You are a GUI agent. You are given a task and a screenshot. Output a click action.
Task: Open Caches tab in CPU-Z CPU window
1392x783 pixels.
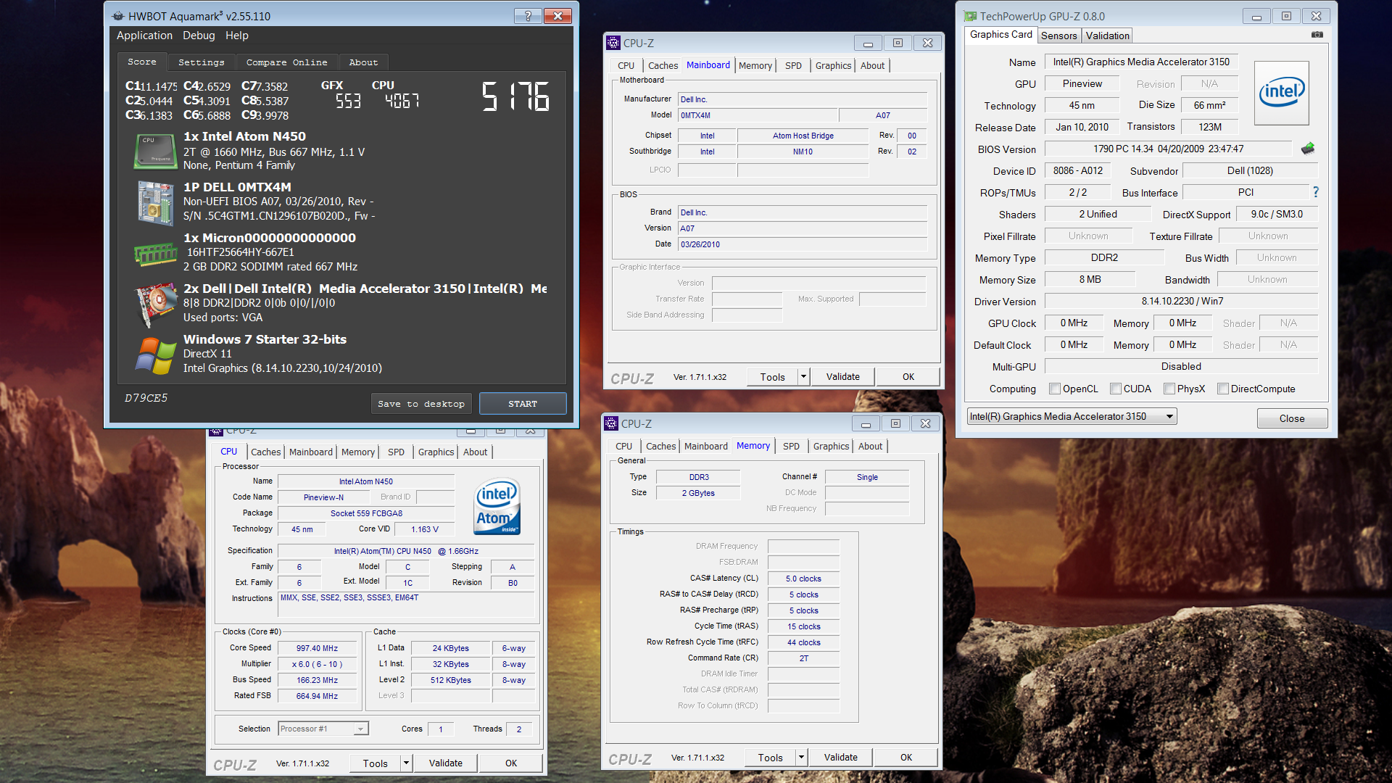pos(265,452)
